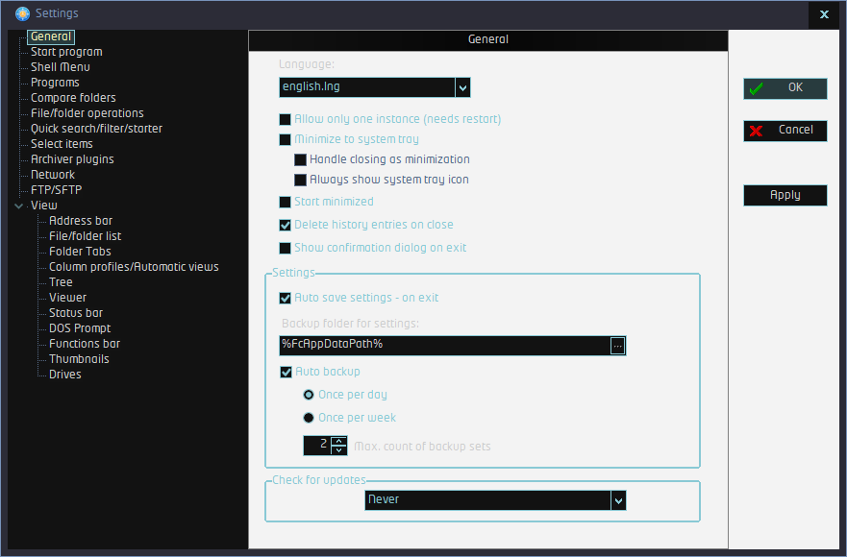Viewport: 847px width, 557px height.
Task: Open Thumbnails settings under View
Action: tap(79, 359)
